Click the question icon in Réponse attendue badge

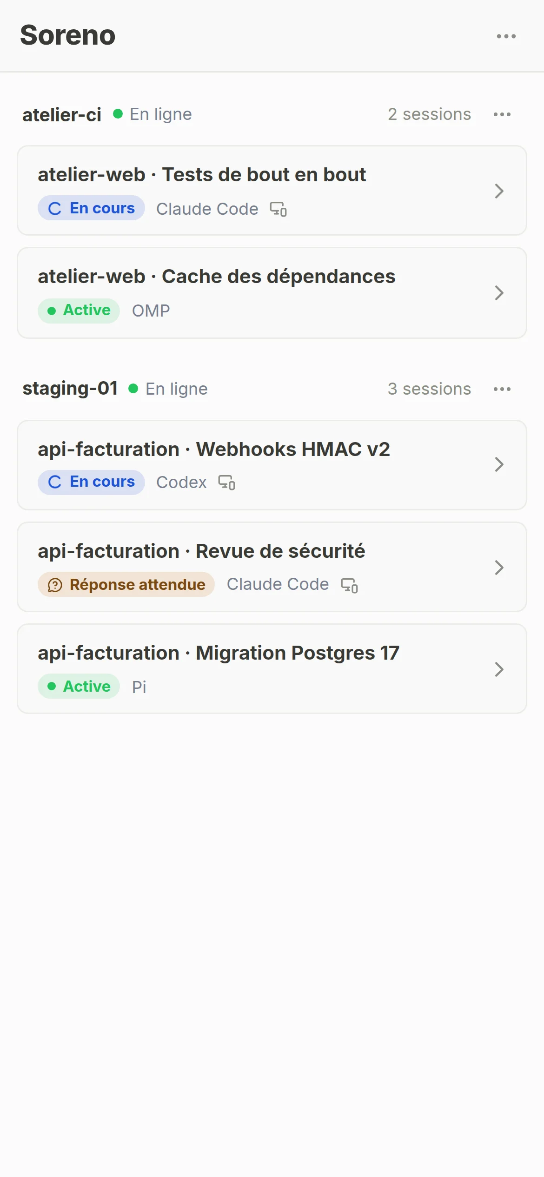[x=55, y=585]
